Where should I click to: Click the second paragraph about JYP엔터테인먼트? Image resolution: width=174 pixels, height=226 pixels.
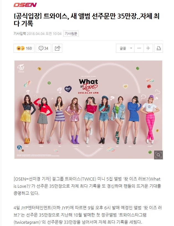[88, 215]
